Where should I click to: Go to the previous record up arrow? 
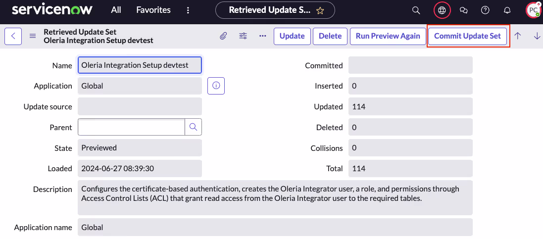pos(518,36)
